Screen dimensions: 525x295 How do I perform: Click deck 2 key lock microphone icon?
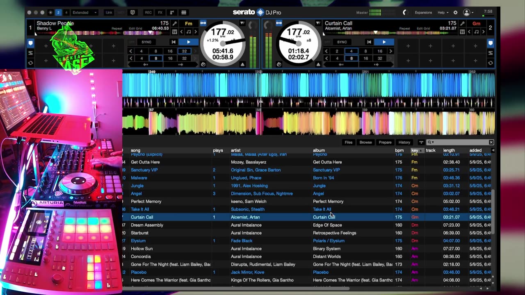[462, 23]
